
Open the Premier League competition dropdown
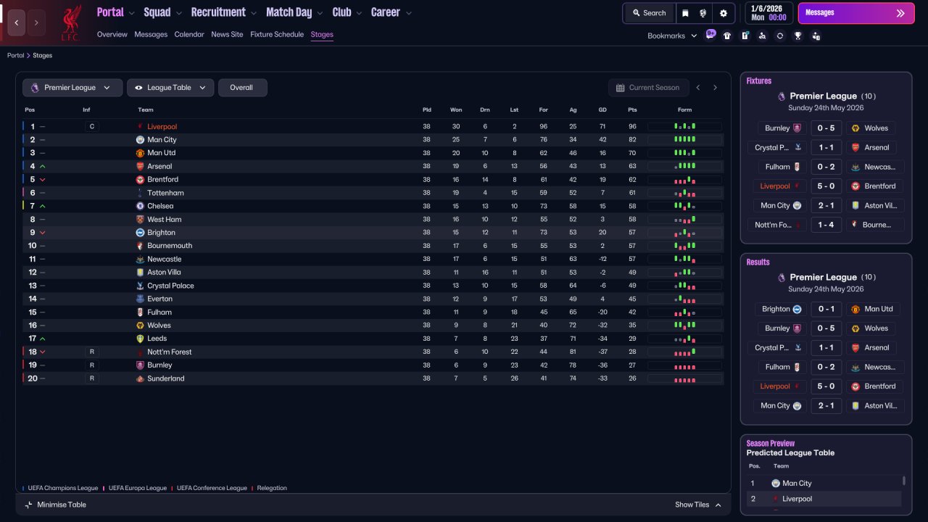click(x=72, y=88)
